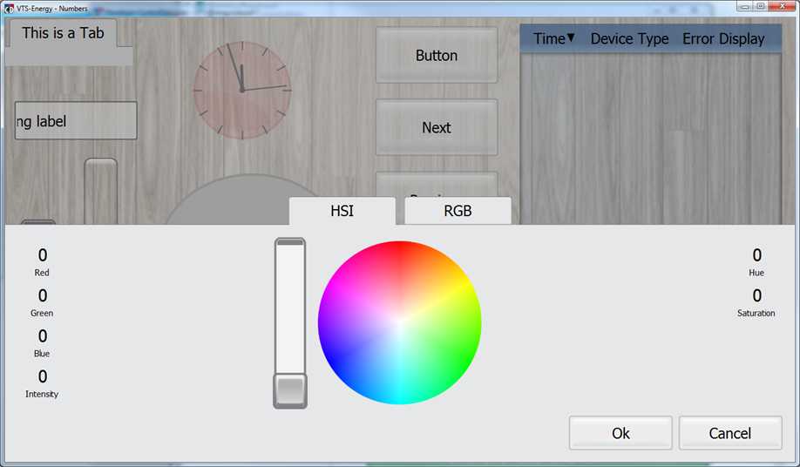The width and height of the screenshot is (800, 467).
Task: Confirm color with the Ok button
Action: [620, 433]
